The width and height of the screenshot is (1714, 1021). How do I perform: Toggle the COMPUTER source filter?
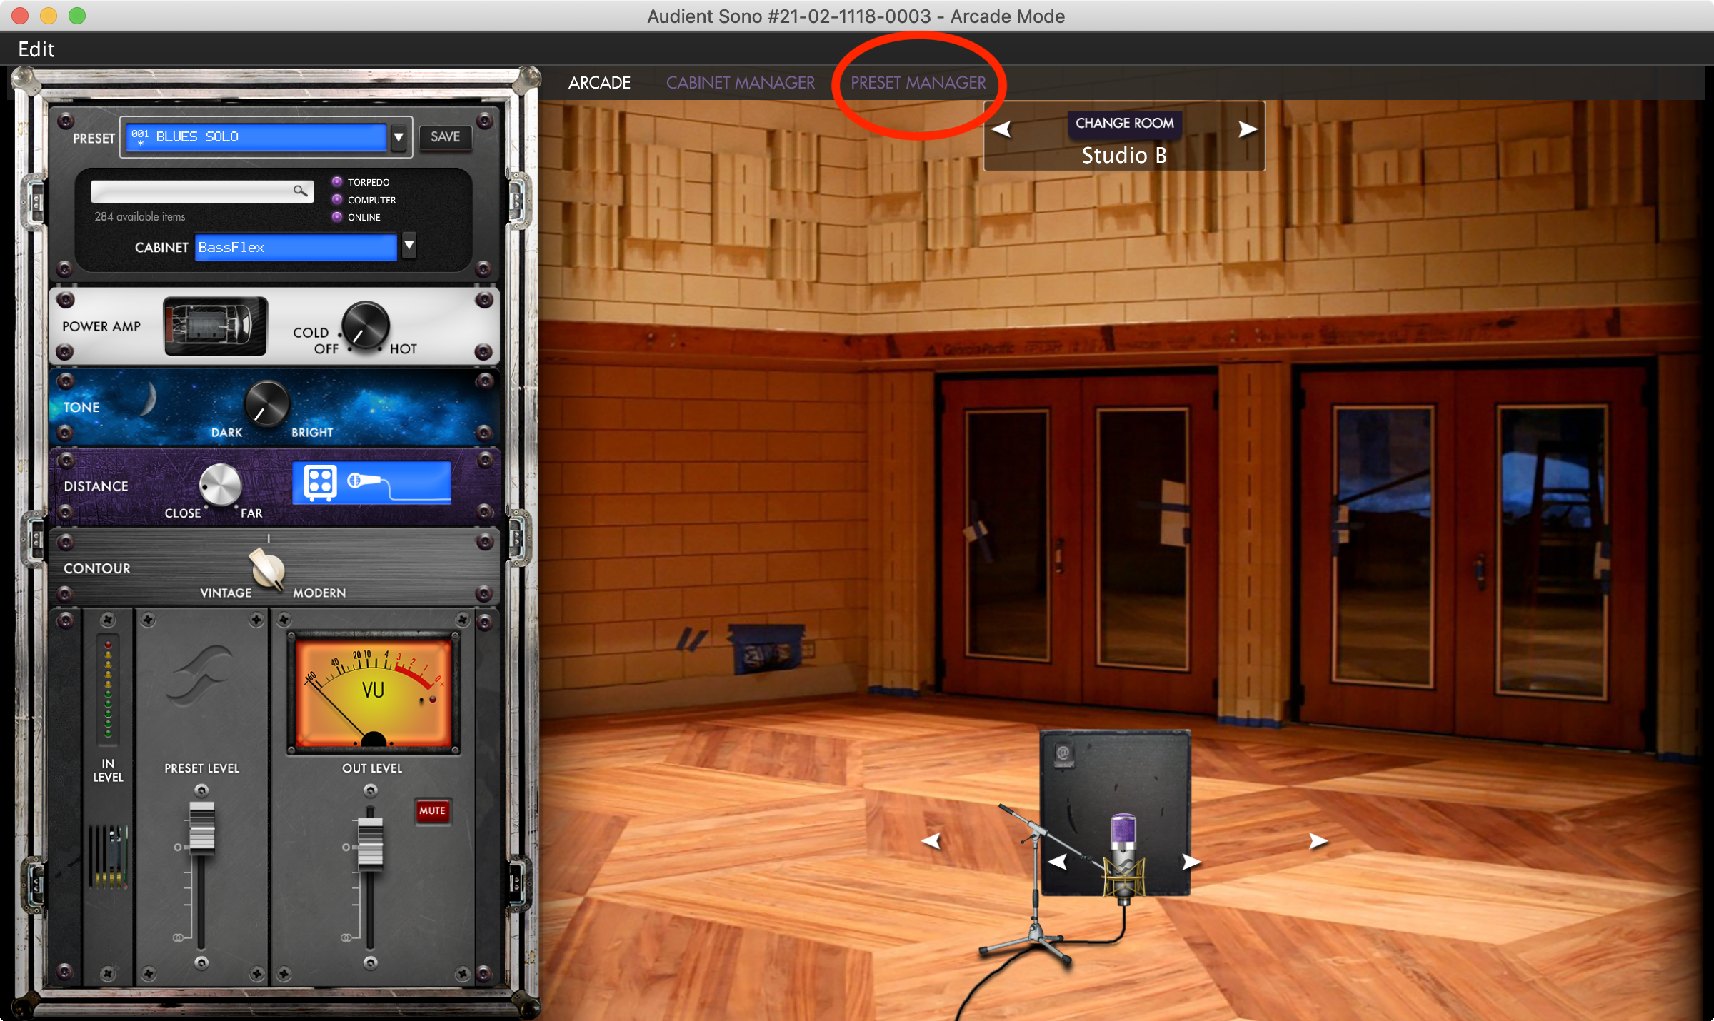pos(337,200)
